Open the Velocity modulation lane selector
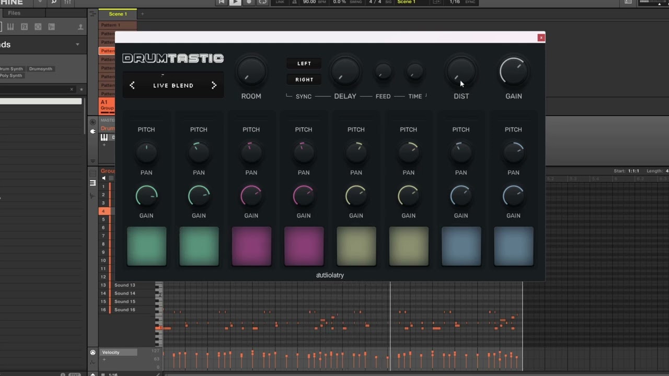The image size is (669, 376). 118,352
